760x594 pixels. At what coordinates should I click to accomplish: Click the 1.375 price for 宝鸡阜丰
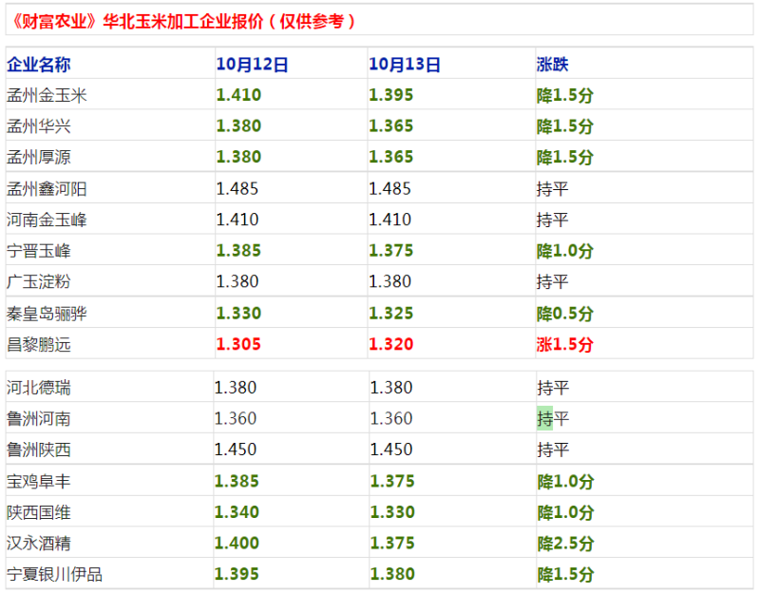click(392, 481)
